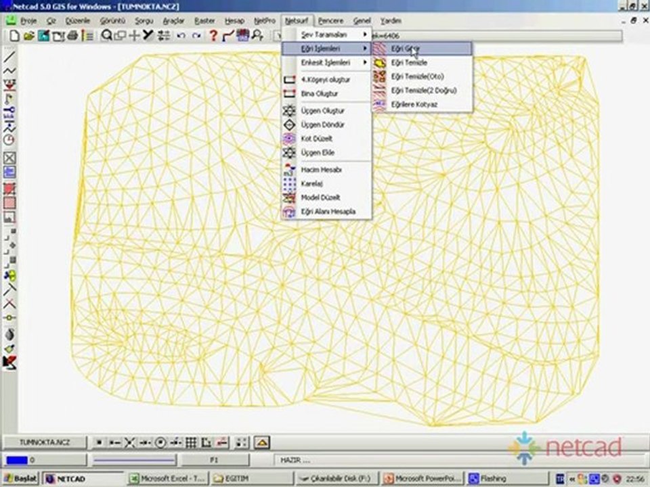Viewport: 650px width, 487px height.
Task: Click the line style preview box
Action: (134, 461)
